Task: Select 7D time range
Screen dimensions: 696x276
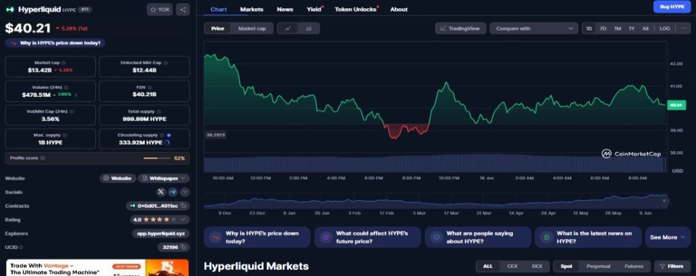Action: coord(603,28)
